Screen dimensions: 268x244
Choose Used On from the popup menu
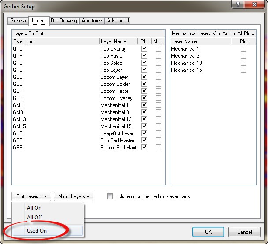(37, 231)
